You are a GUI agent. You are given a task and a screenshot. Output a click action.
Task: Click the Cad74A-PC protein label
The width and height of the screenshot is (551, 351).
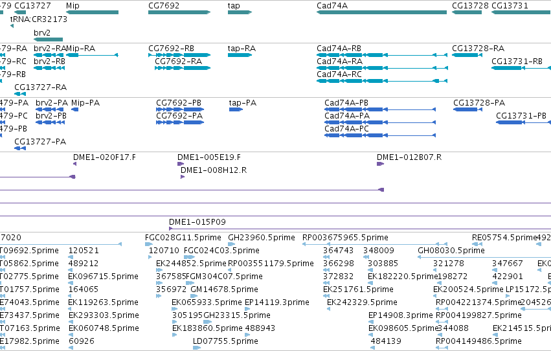[x=346, y=129]
